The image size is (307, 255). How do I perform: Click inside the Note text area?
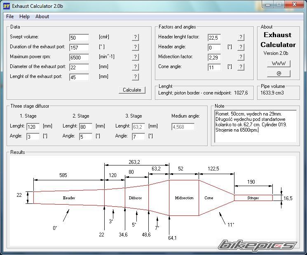(255, 126)
